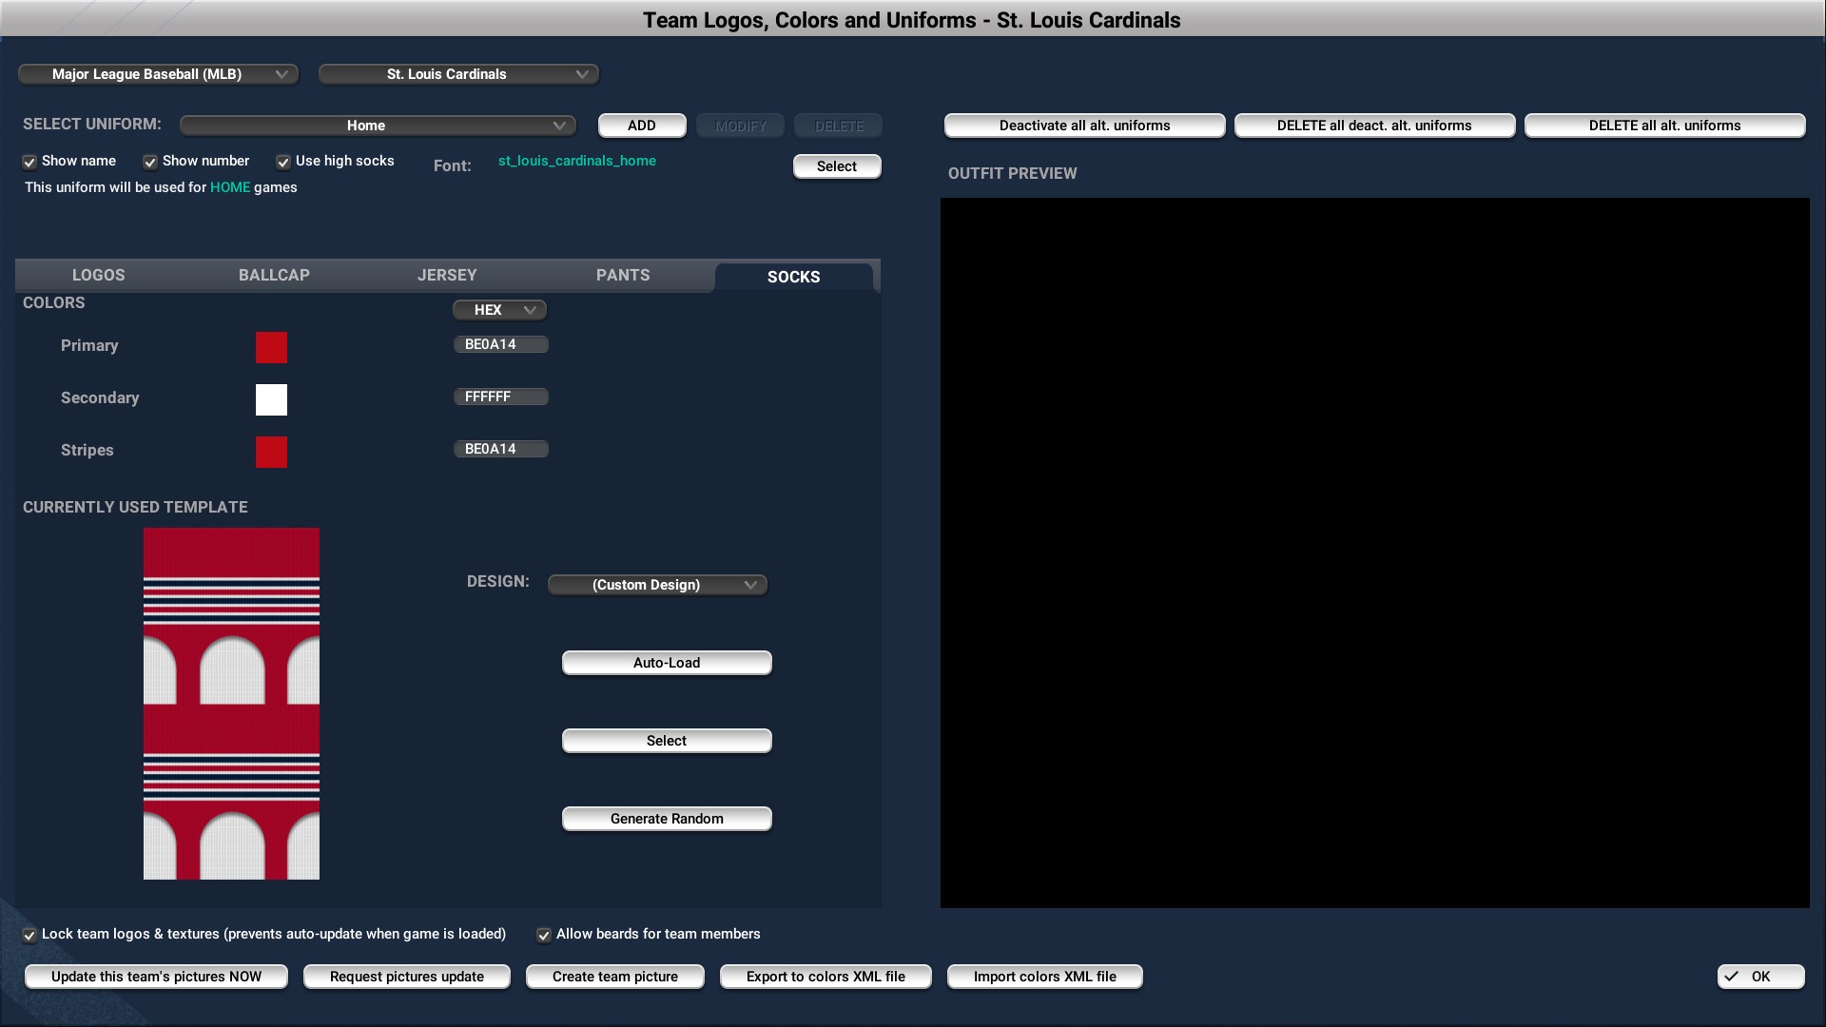This screenshot has height=1027, width=1826.
Task: Click the Auto-Load design button
Action: click(x=667, y=663)
